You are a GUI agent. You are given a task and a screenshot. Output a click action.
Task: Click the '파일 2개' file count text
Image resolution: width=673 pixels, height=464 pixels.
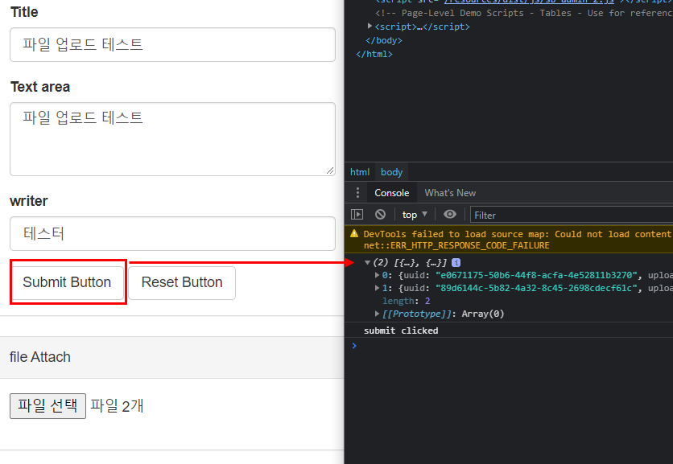[117, 405]
